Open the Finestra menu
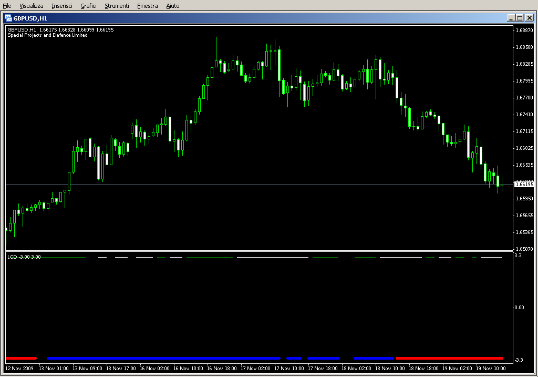Image resolution: width=538 pixels, height=377 pixels. click(147, 6)
